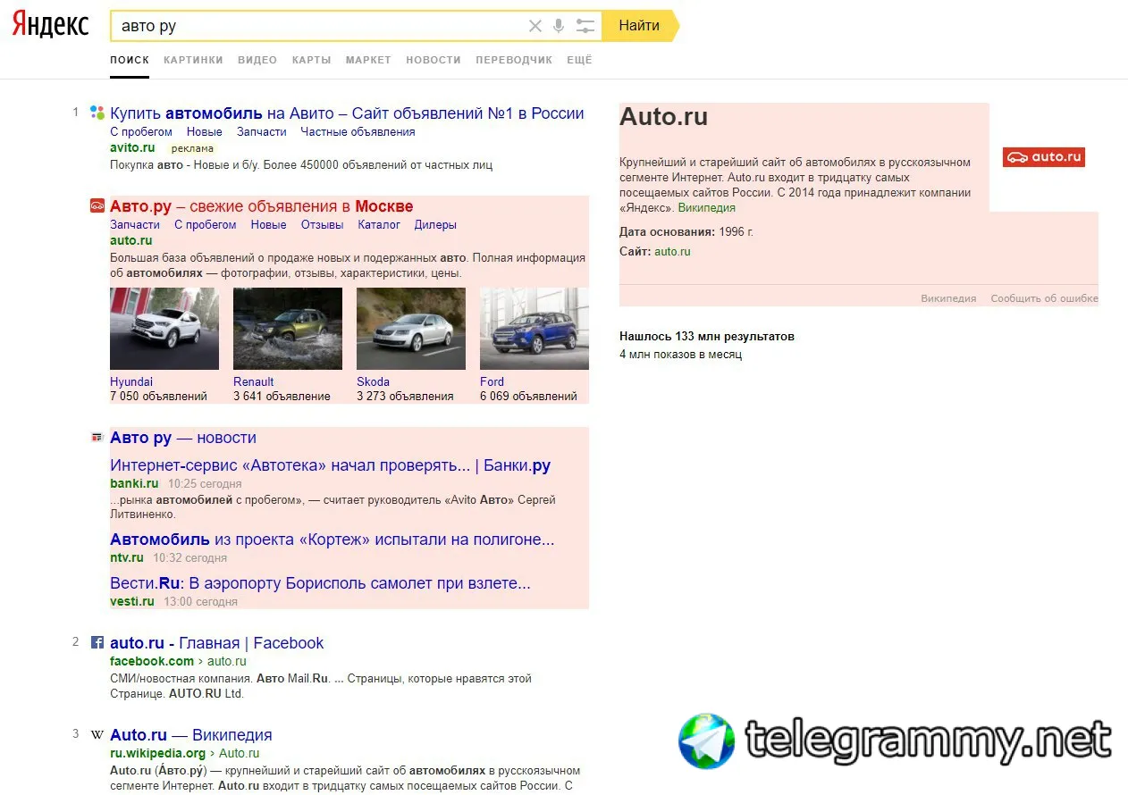This screenshot has width=1128, height=795.
Task: Click the Ford car thumbnail
Action: [535, 329]
